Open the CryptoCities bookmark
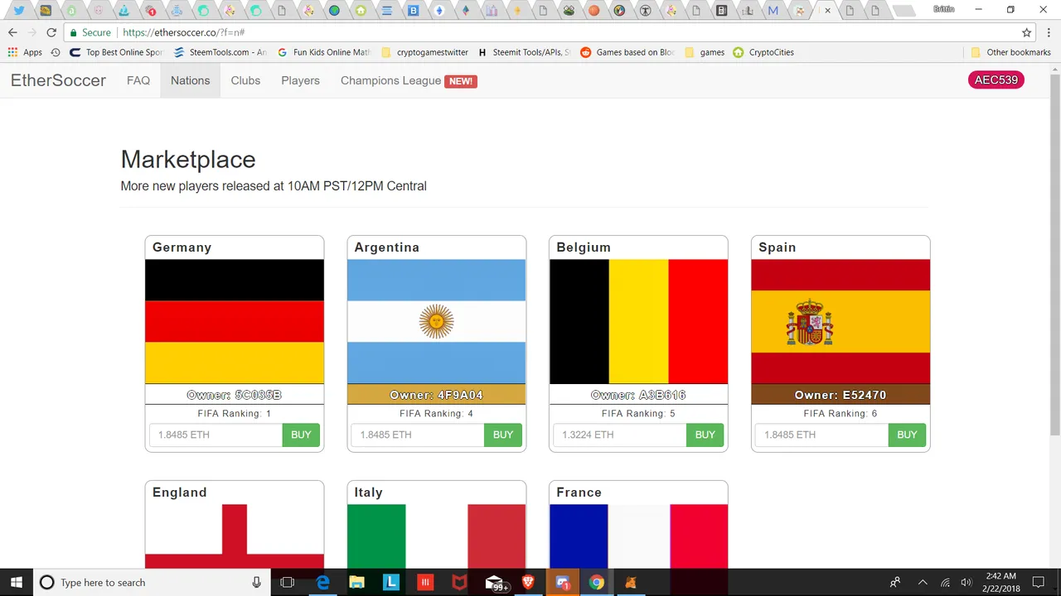The image size is (1061, 596). pos(763,52)
